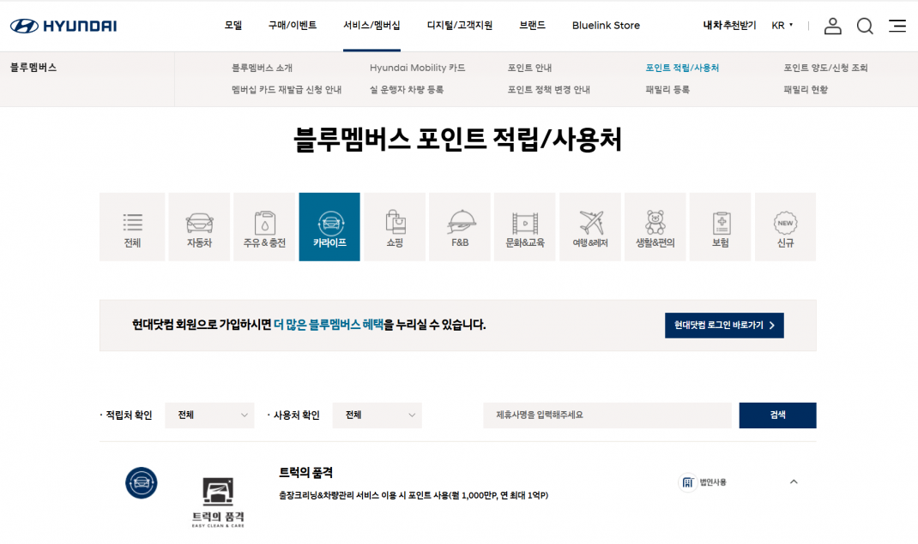Open the user account icon
The width and height of the screenshot is (918, 544).
832,26
